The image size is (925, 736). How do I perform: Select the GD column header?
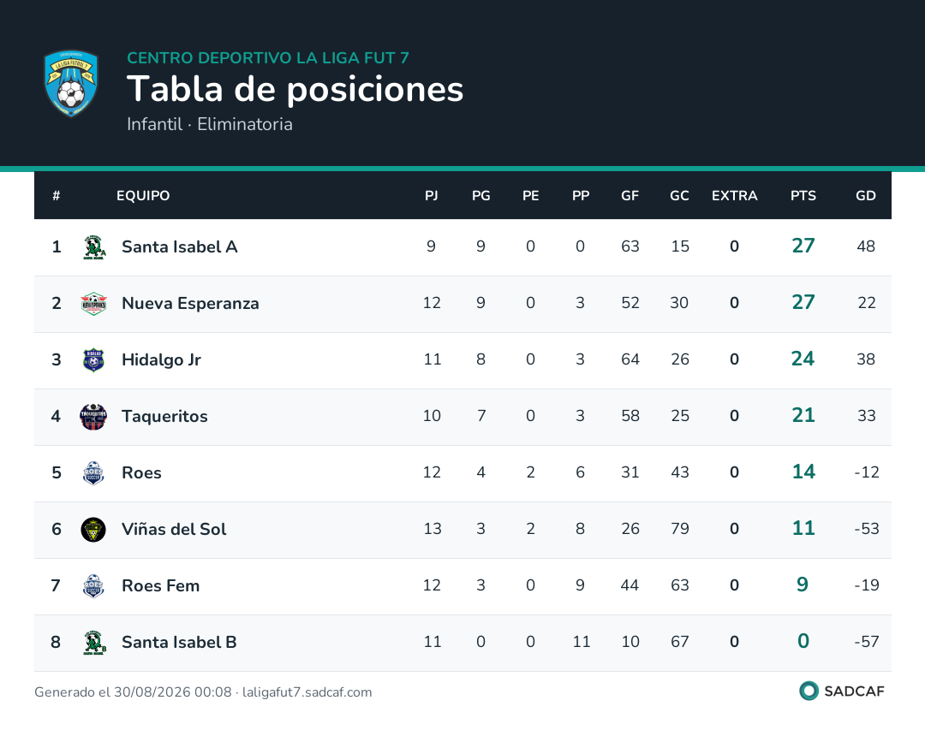click(x=866, y=196)
